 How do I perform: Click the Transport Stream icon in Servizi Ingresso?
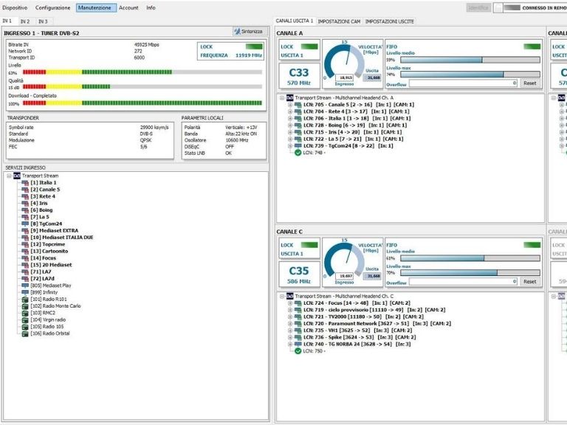coord(17,176)
